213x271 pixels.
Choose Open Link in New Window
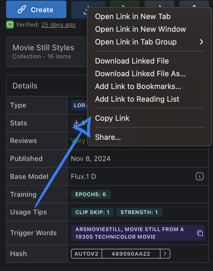click(140, 29)
